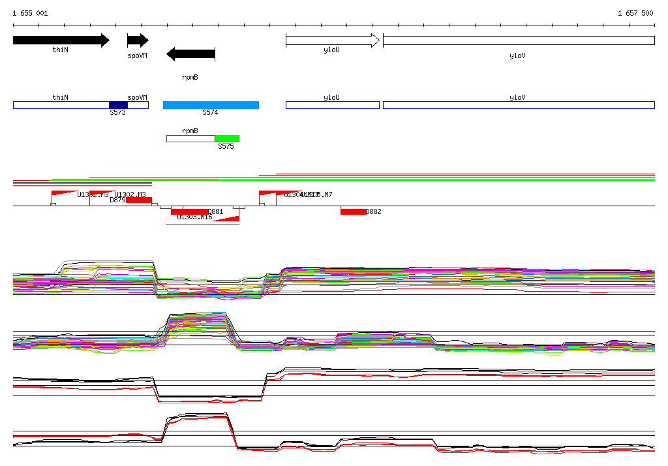Click the light blue S574 segment
This screenshot has height=466, width=668.
[211, 105]
